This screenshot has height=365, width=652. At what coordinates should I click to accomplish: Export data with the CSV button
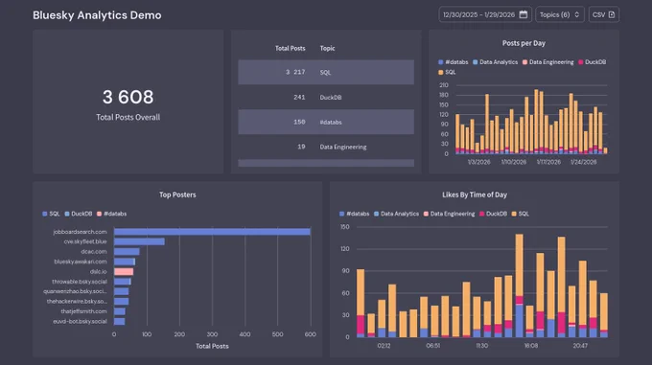click(604, 14)
